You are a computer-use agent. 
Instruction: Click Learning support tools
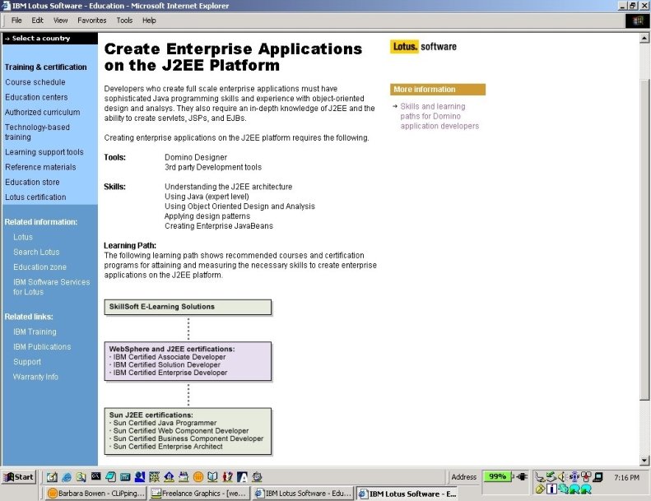point(44,152)
